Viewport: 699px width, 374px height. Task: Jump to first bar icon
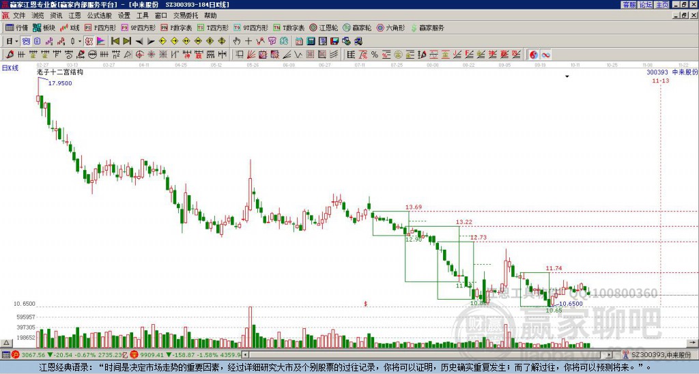click(115, 42)
